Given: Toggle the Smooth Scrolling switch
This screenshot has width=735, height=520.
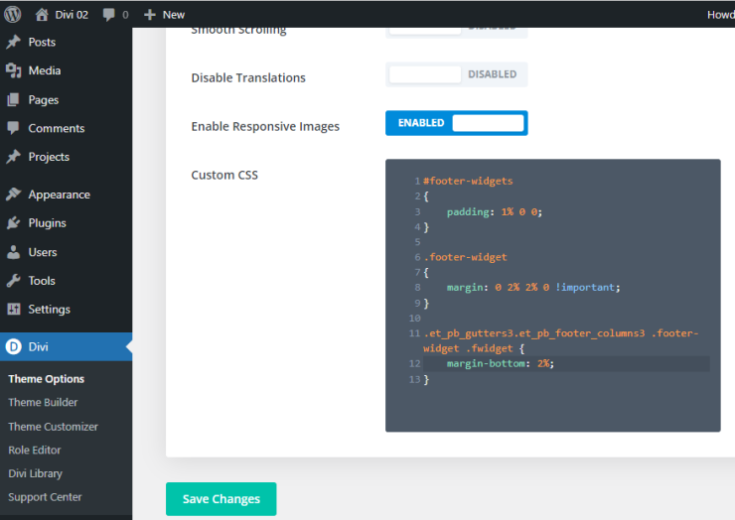Looking at the screenshot, I should (457, 32).
